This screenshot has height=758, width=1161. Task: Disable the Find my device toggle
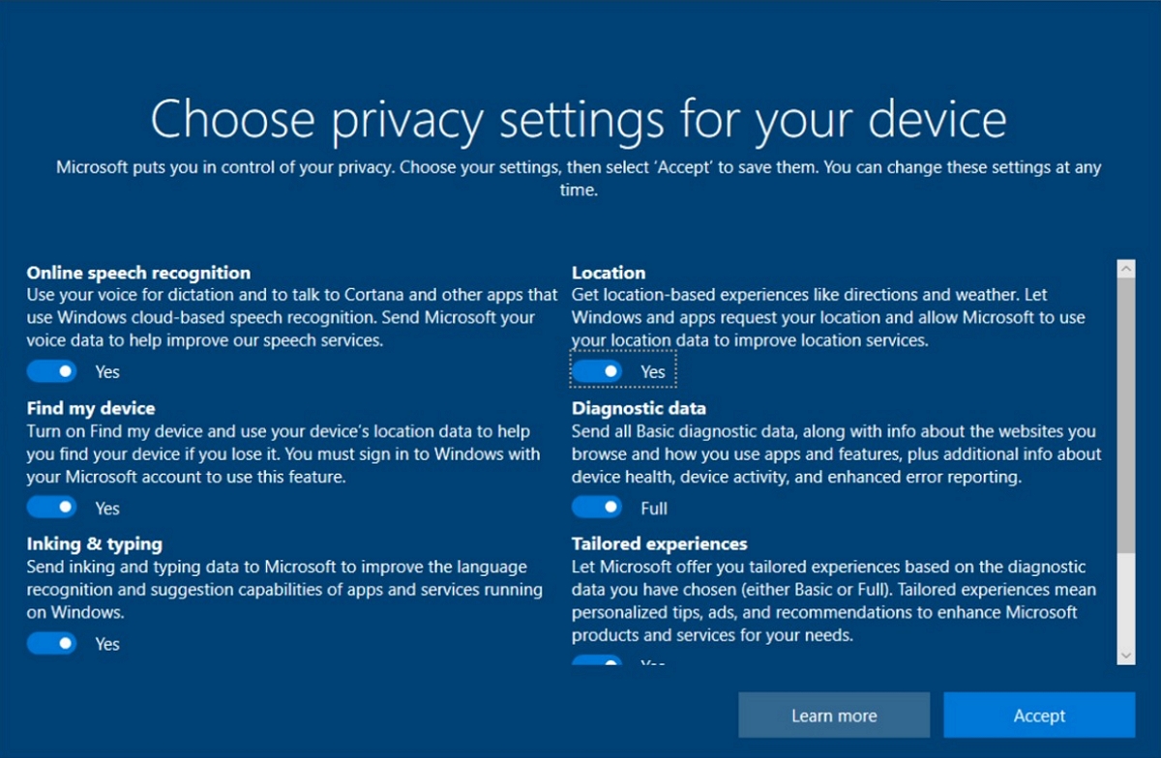pyautogui.click(x=51, y=507)
